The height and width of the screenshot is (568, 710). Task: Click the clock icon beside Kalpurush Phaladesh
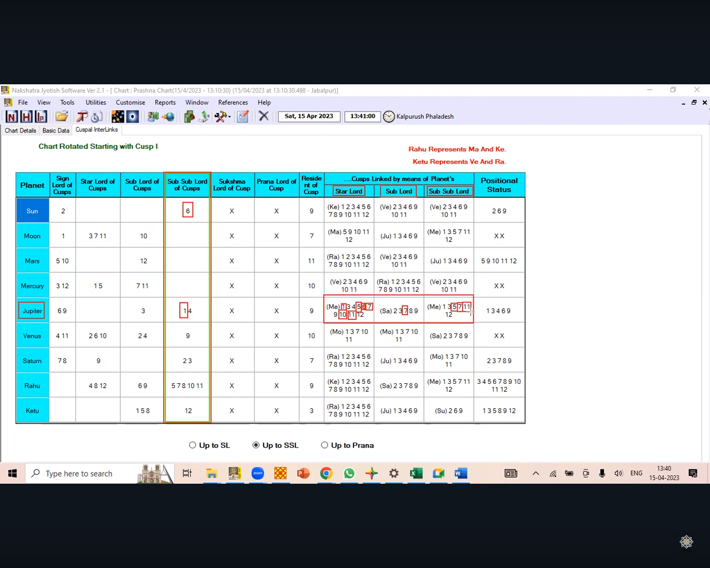click(389, 116)
